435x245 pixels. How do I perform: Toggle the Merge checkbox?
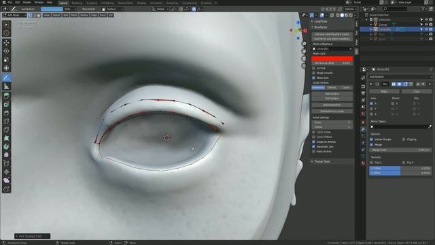coord(372,145)
